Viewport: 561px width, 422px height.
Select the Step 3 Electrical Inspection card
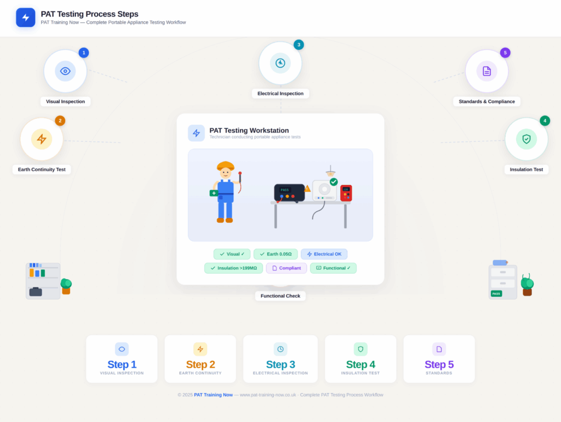(x=280, y=359)
